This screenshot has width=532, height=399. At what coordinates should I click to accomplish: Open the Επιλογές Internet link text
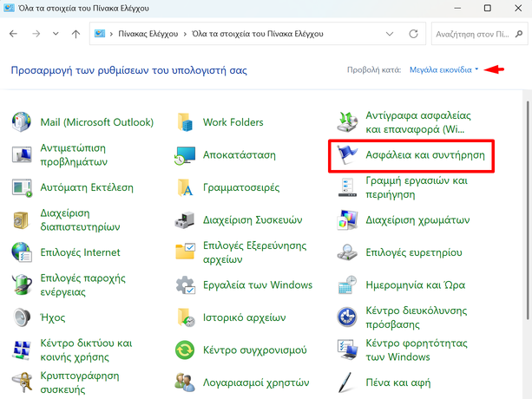point(80,252)
